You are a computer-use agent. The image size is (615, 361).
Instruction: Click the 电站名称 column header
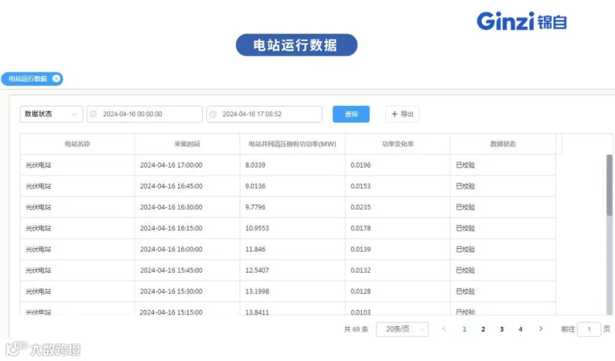77,144
